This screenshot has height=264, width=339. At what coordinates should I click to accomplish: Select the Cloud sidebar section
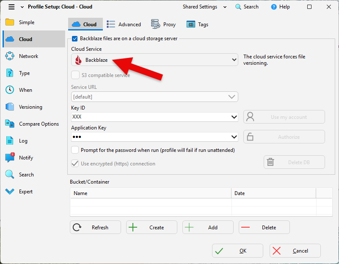34,39
